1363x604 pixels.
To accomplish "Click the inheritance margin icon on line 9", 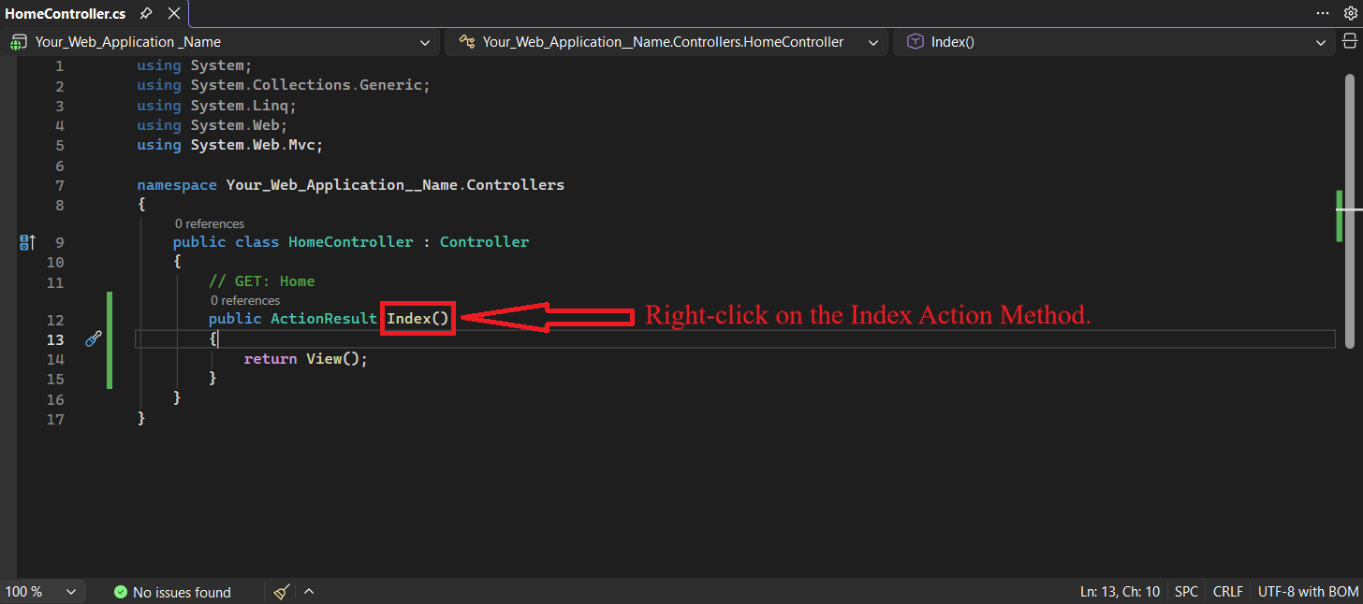I will tap(27, 242).
